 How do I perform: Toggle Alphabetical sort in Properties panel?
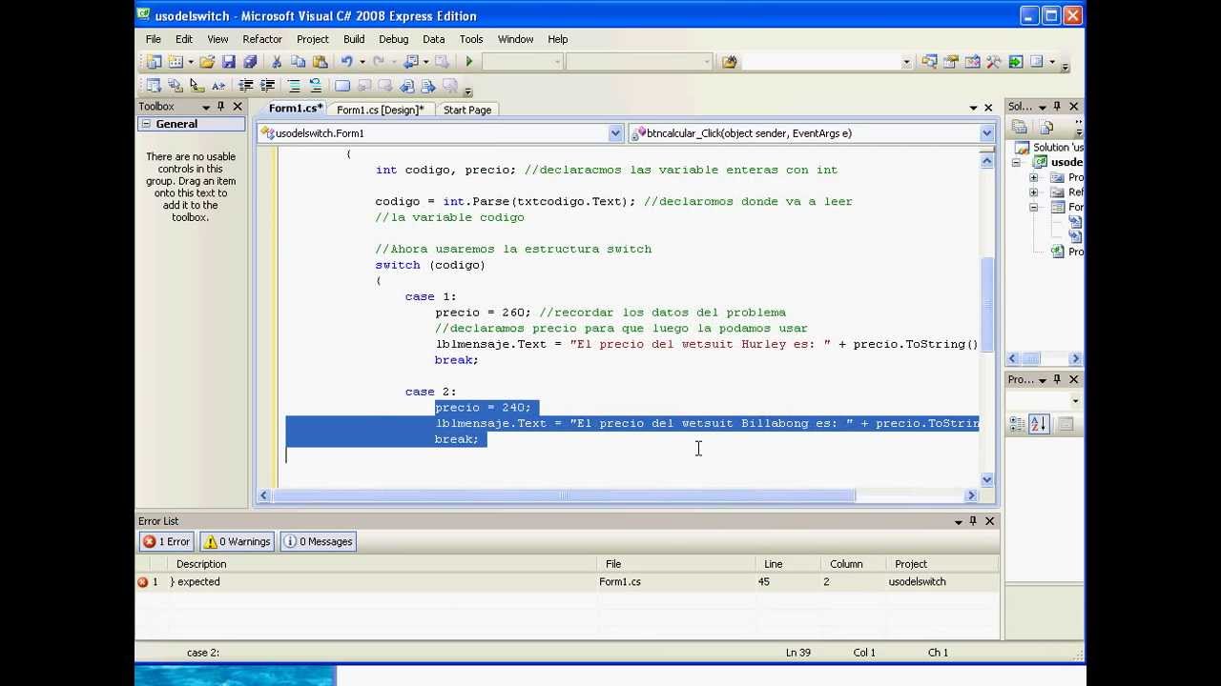tap(1039, 424)
